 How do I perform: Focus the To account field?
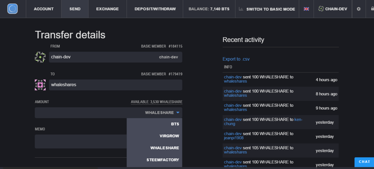click(x=116, y=85)
